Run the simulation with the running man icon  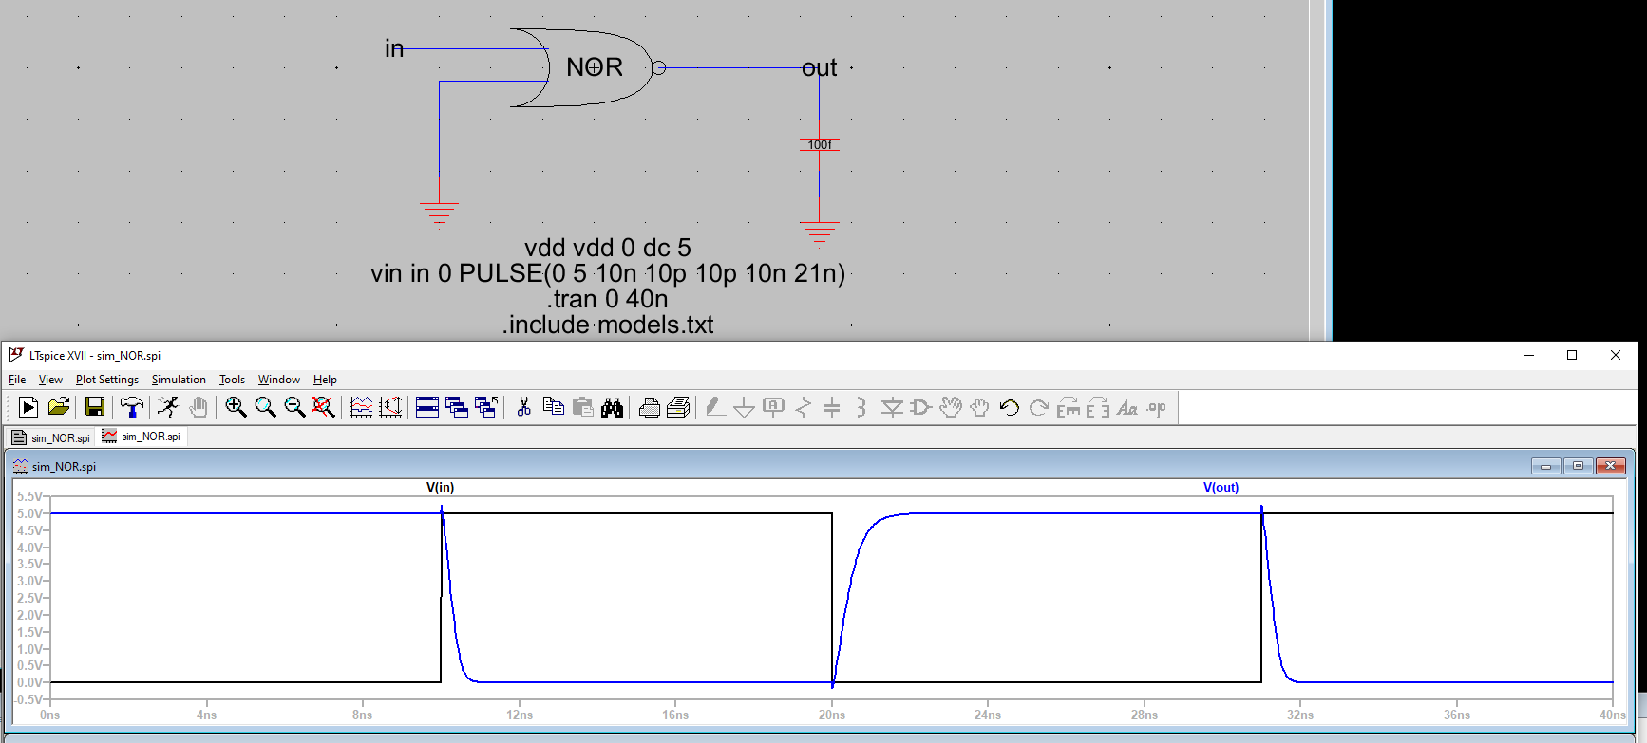(x=168, y=407)
